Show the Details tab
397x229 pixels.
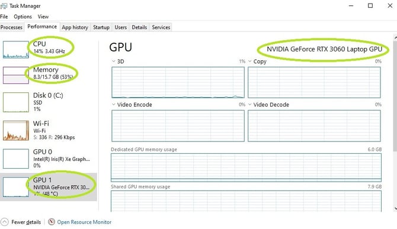point(139,27)
